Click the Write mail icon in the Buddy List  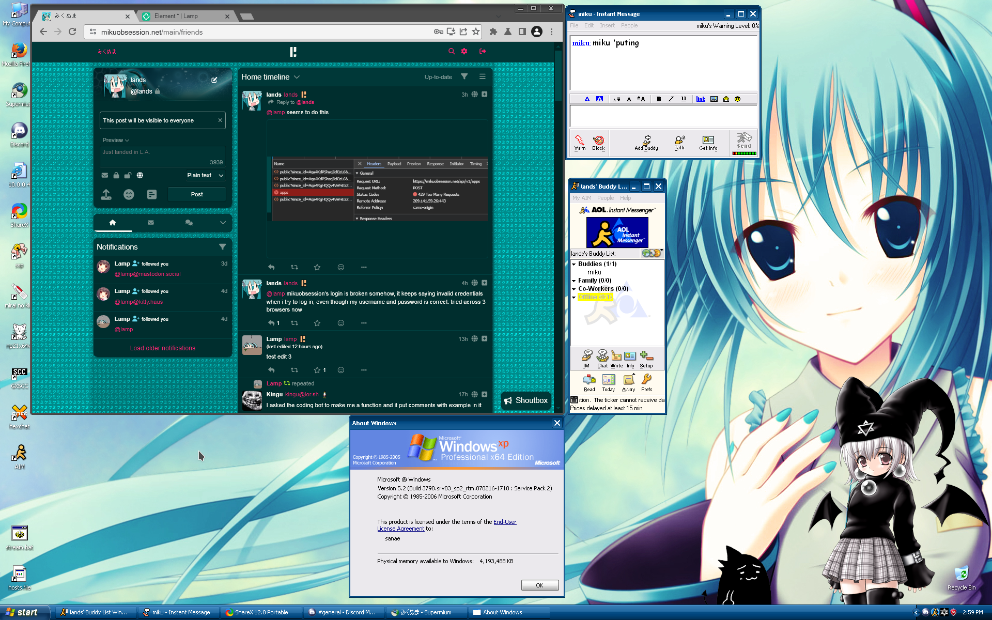[x=616, y=359]
